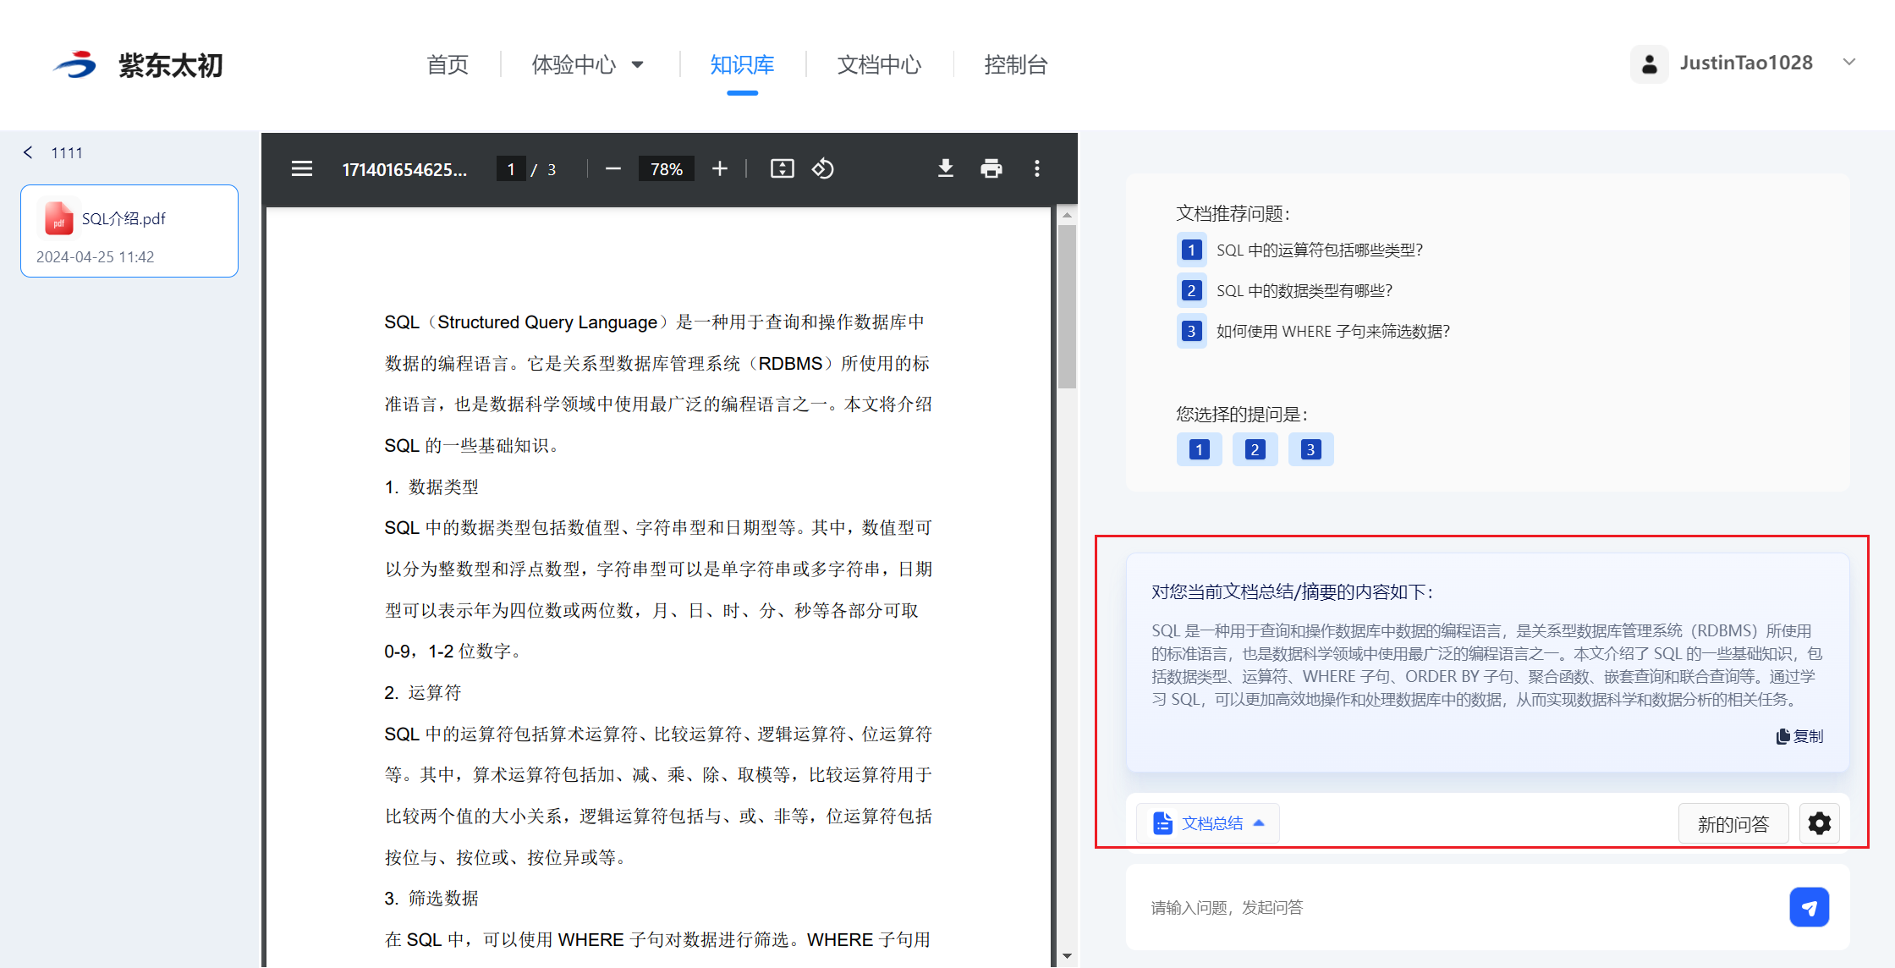The height and width of the screenshot is (968, 1895).
Task: Click the 2024-04-25 11:42 timestamp
Action: pyautogui.click(x=96, y=257)
